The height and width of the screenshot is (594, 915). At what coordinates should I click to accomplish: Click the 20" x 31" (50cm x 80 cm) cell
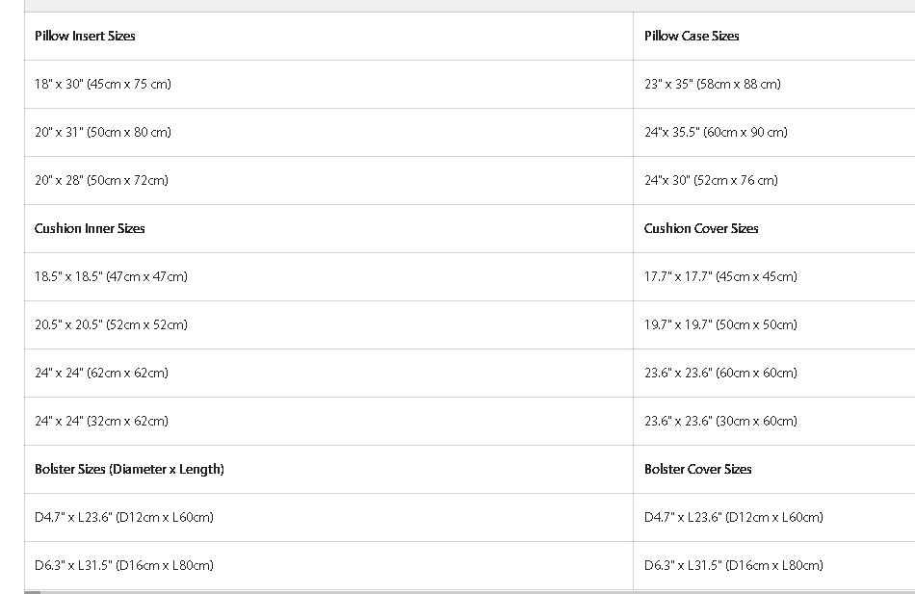pos(103,132)
